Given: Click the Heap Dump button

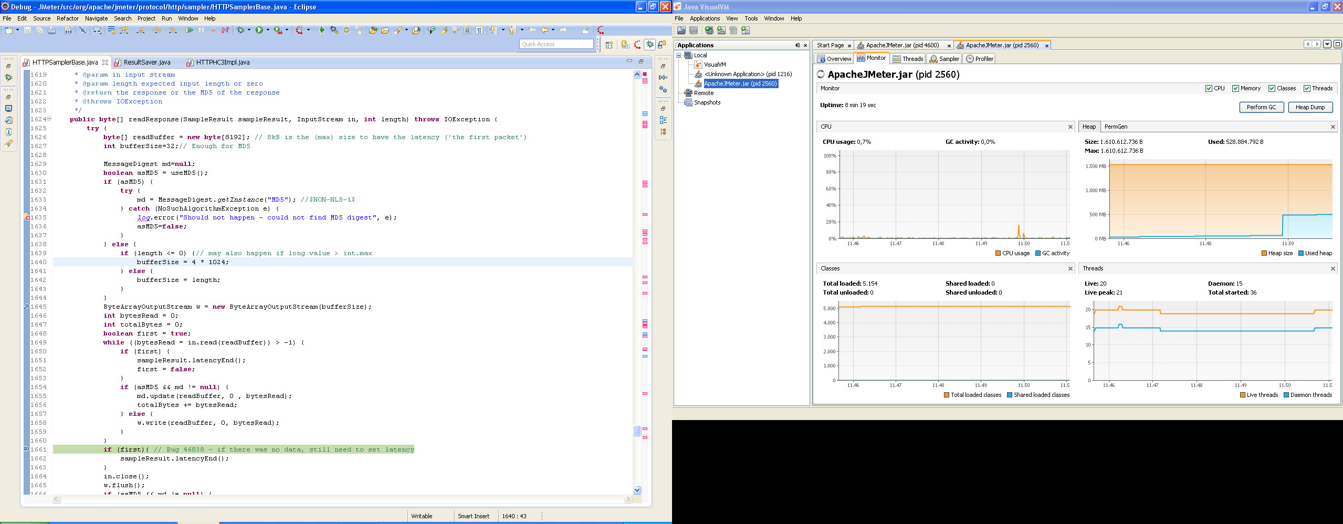Looking at the screenshot, I should click(1311, 107).
